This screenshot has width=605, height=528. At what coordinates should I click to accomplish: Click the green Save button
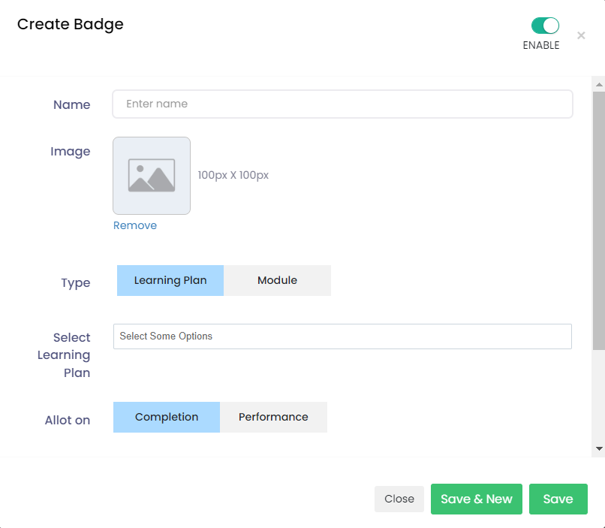(558, 499)
